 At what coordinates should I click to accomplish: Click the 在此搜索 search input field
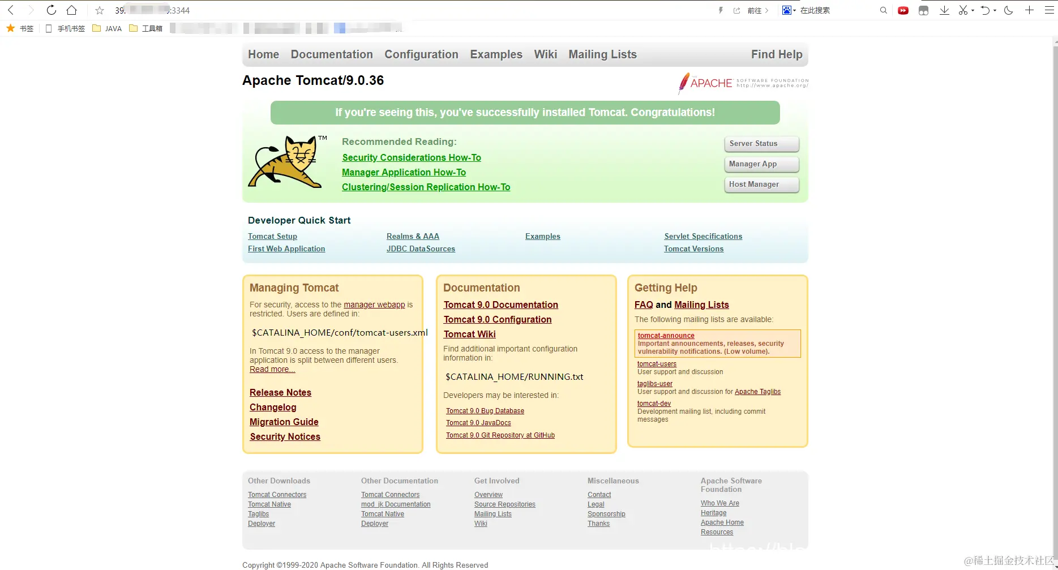(838, 10)
